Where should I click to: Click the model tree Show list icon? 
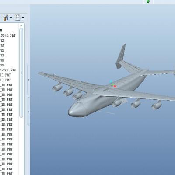click(17, 17)
